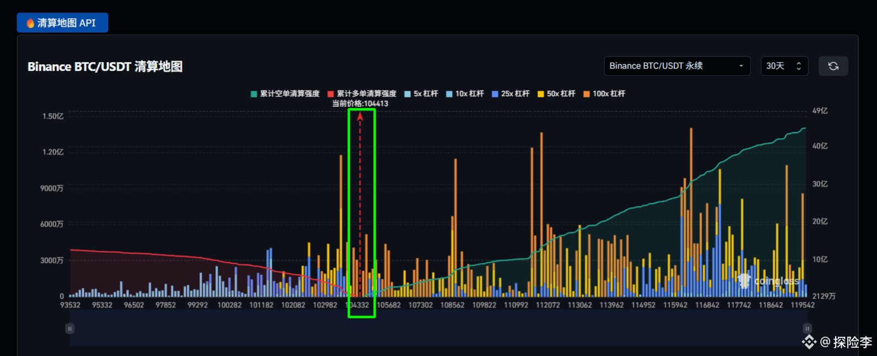Image resolution: width=877 pixels, height=356 pixels.
Task: Click the left handle of range slider
Action: pos(70,329)
